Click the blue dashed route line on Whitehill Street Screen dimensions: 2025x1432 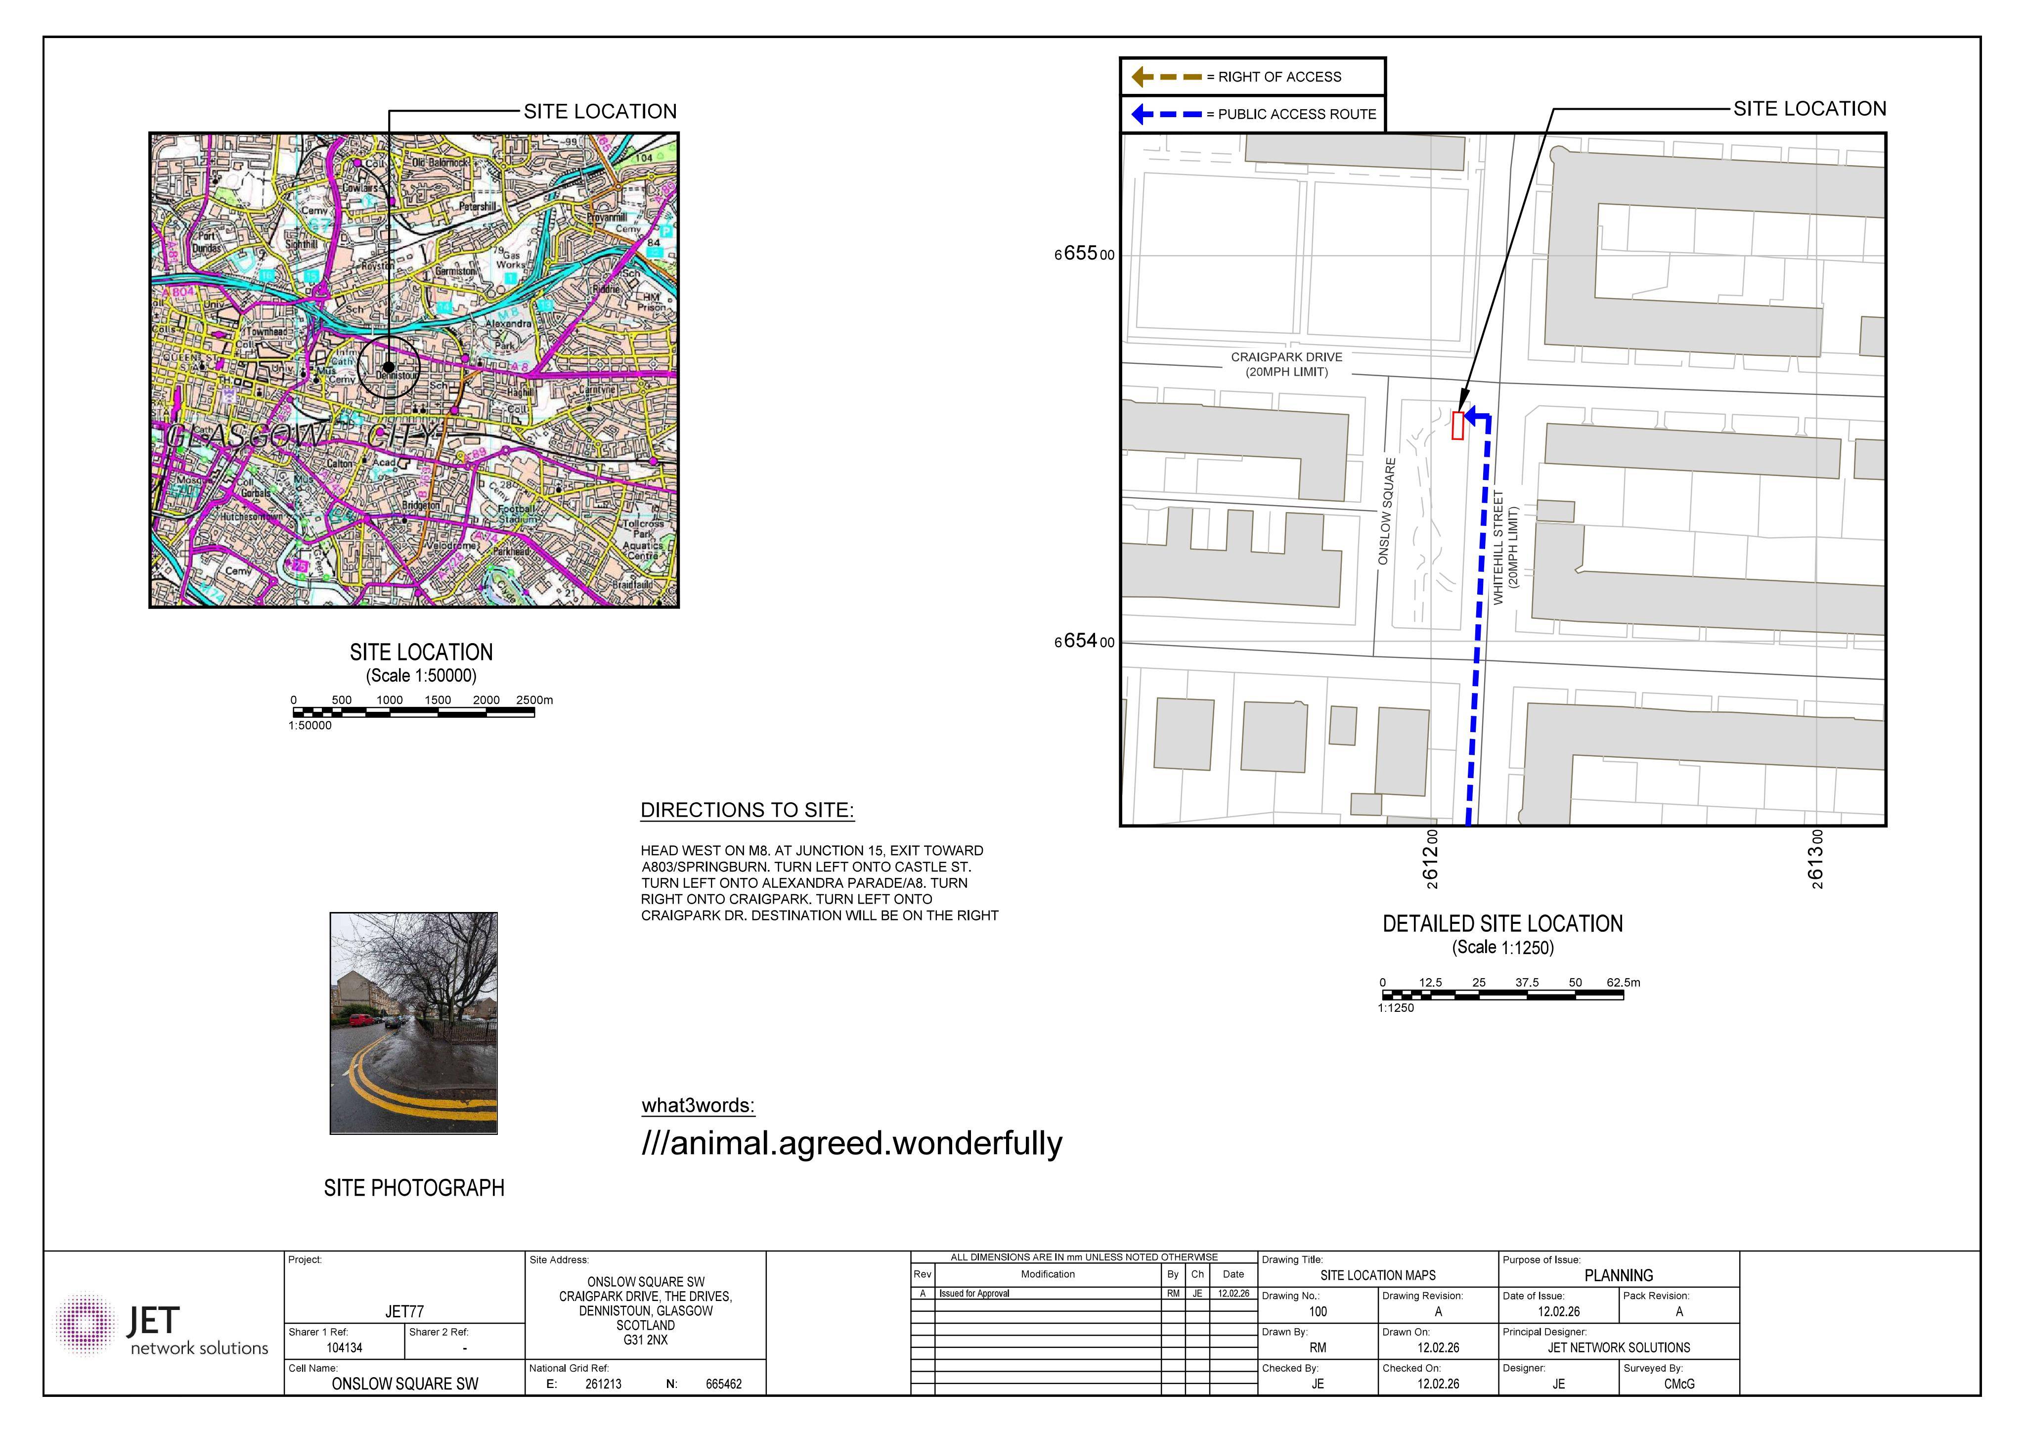[1479, 622]
